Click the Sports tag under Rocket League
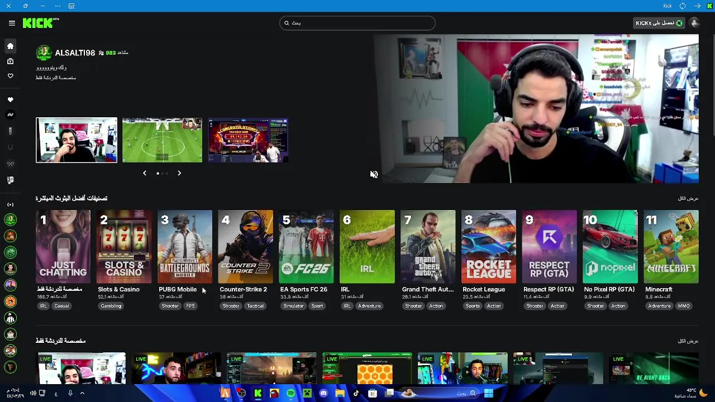 click(x=473, y=306)
